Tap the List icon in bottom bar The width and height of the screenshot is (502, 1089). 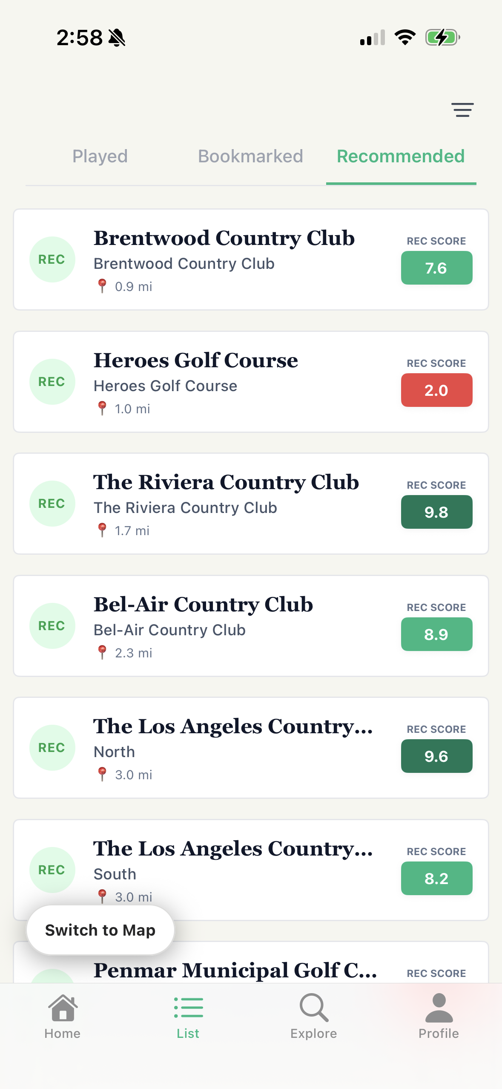pyautogui.click(x=188, y=1008)
